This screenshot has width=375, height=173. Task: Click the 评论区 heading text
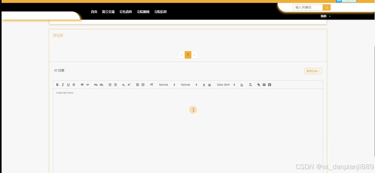click(58, 35)
